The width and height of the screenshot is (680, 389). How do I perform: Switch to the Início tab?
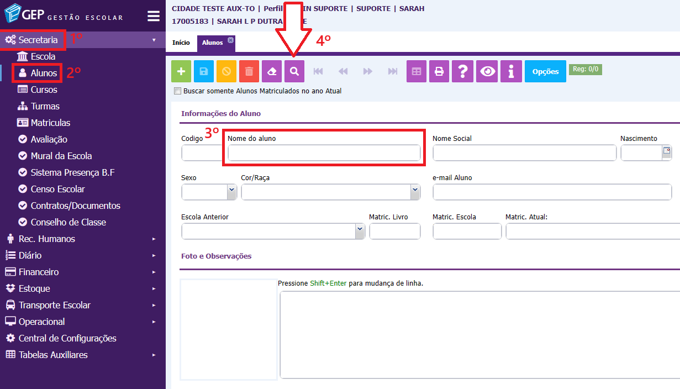[181, 43]
